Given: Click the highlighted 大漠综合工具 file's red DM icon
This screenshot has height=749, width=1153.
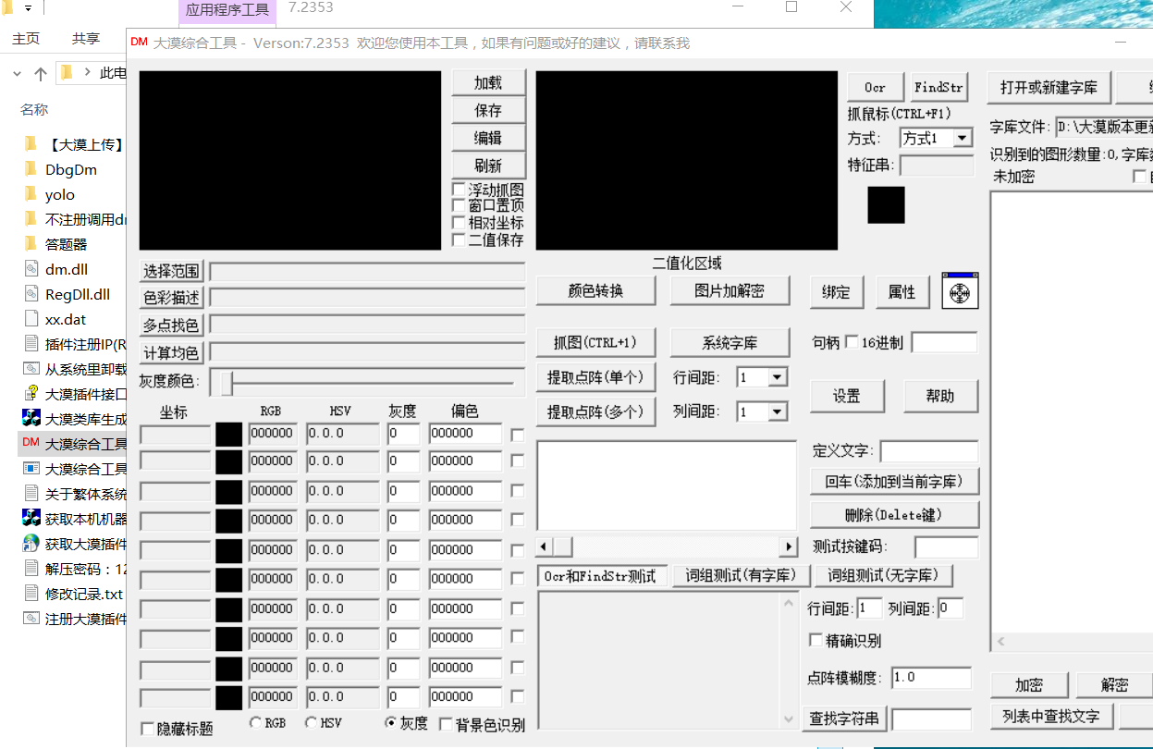Looking at the screenshot, I should pyautogui.click(x=31, y=444).
